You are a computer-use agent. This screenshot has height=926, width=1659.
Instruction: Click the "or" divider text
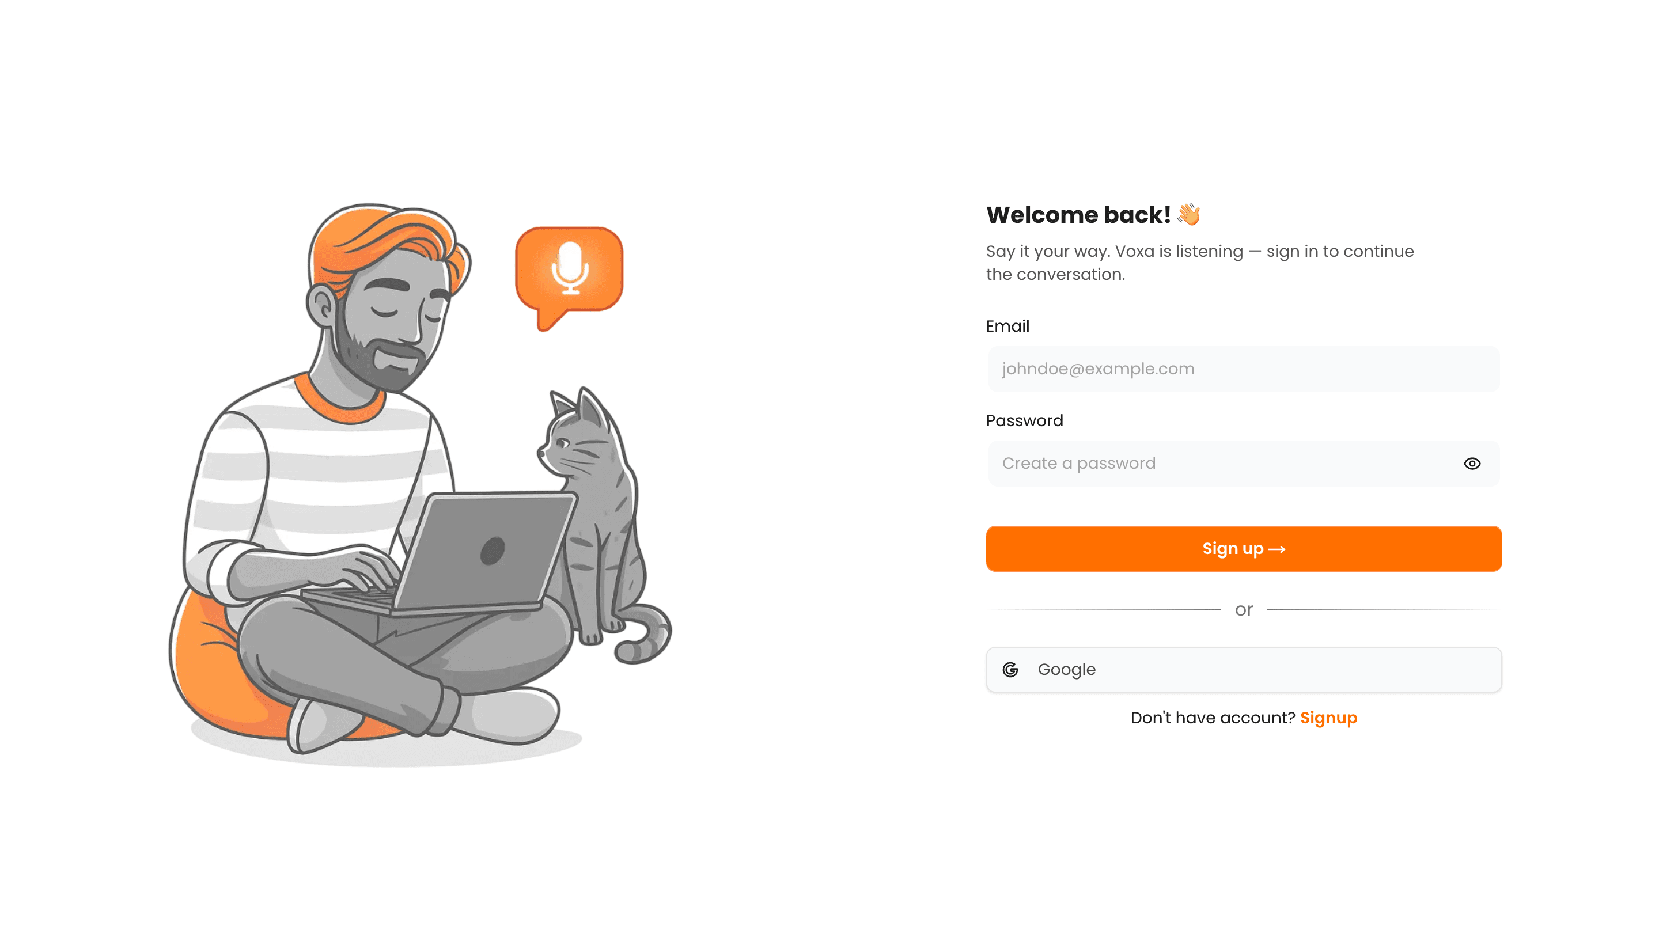1244,609
